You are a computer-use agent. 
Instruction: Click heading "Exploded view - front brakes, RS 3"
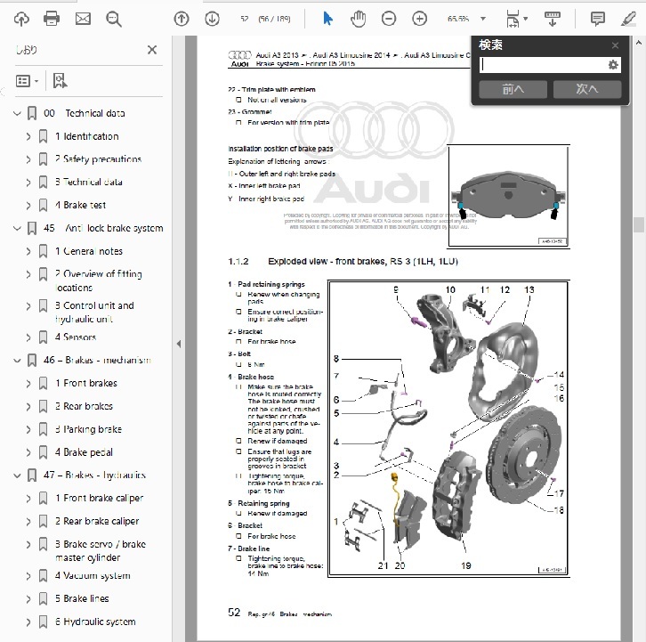pyautogui.click(x=363, y=262)
